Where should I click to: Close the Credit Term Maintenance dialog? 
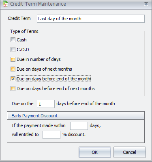click(146, 4)
